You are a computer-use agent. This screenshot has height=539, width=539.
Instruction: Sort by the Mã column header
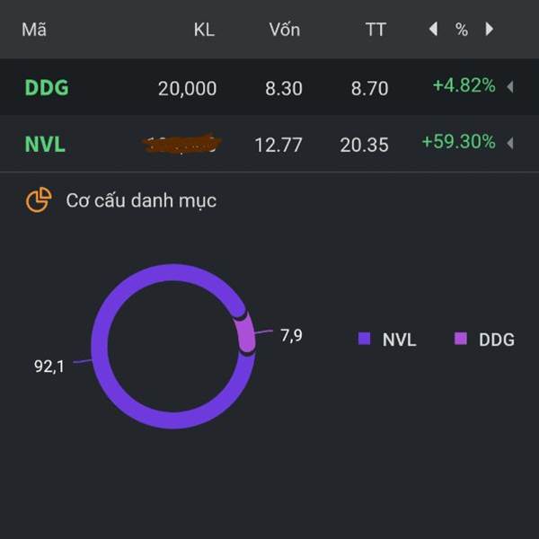point(34,30)
